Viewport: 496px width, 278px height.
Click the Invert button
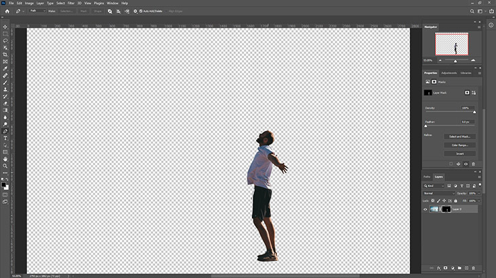click(x=459, y=153)
